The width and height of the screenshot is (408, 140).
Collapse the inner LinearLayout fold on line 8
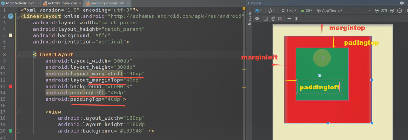pyautogui.click(x=18, y=54)
